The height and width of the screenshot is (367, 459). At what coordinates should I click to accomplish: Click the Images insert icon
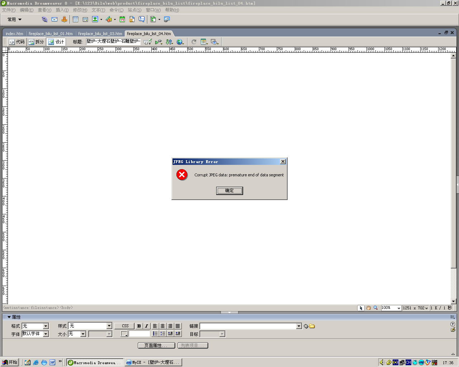(95, 19)
